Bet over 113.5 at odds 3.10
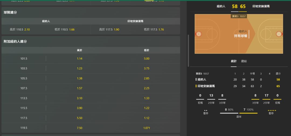The height and width of the screenshot is (136, 291). [x=79, y=98]
